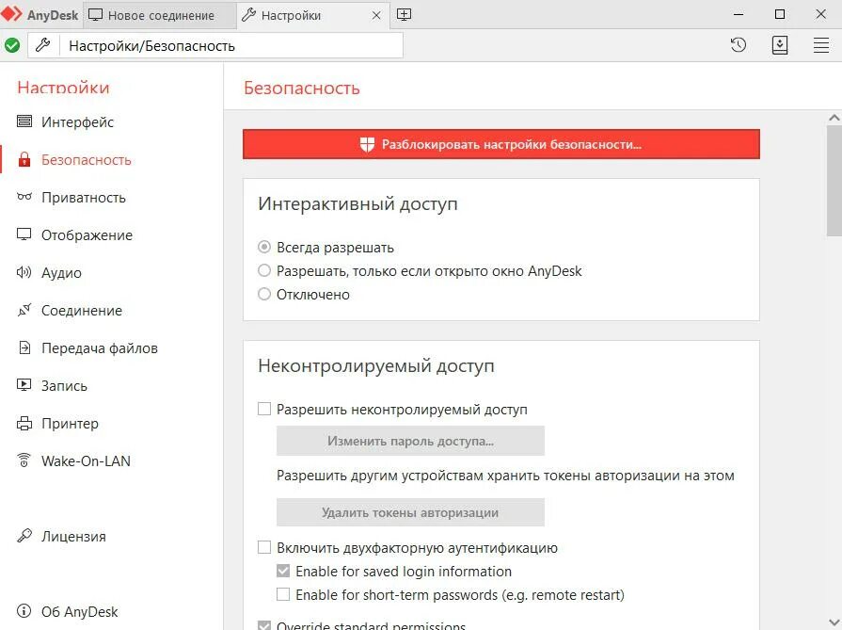Click Изменить пароль доступа button

click(x=410, y=441)
